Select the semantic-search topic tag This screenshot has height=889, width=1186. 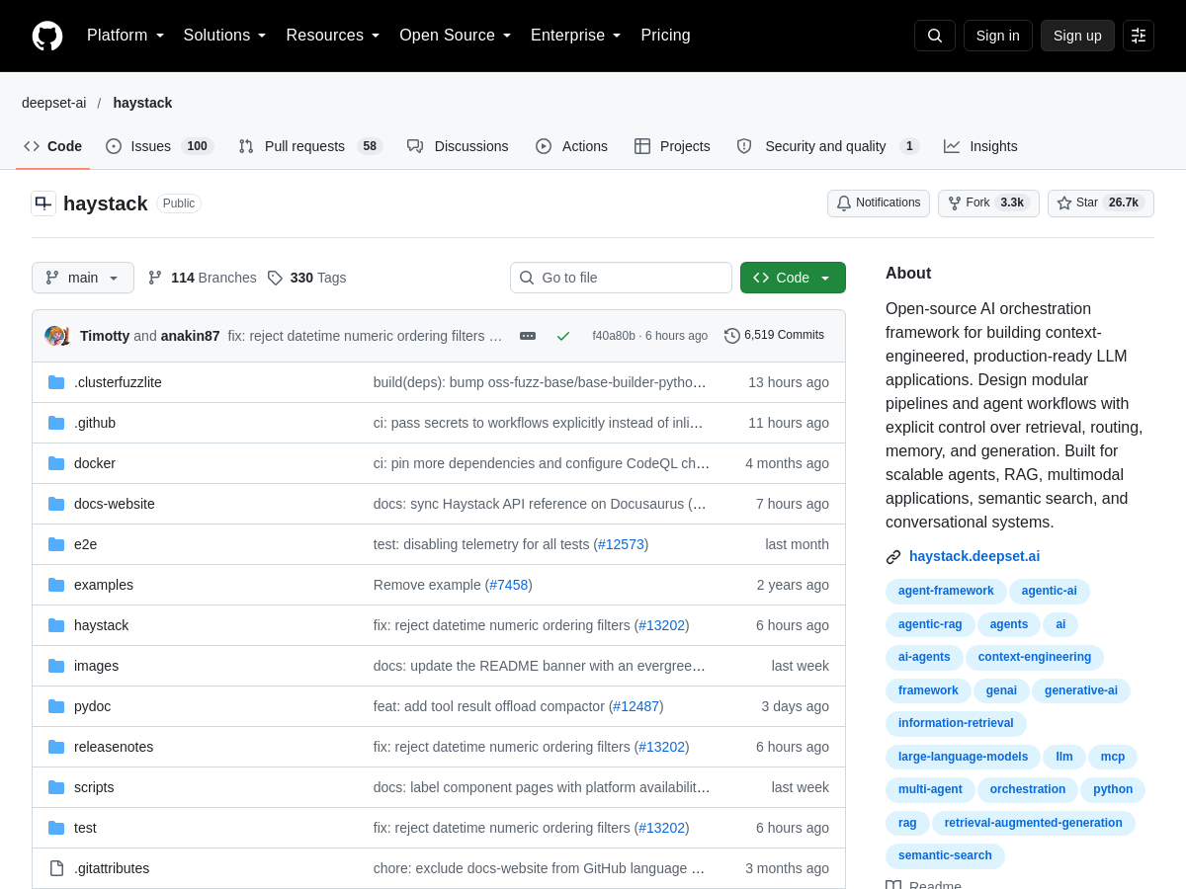(945, 856)
